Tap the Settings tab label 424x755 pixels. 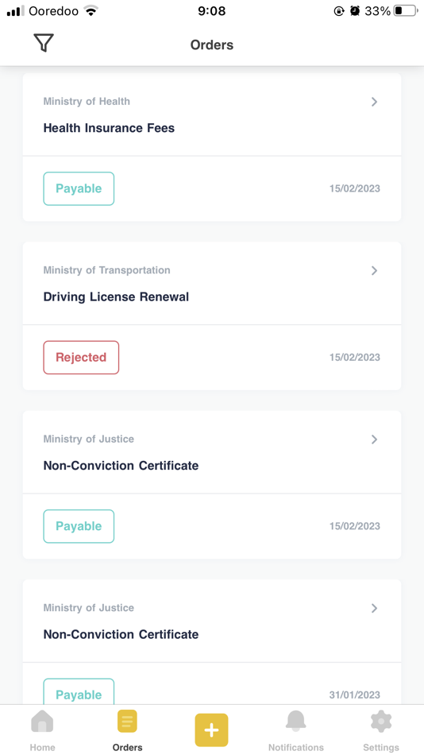(381, 747)
